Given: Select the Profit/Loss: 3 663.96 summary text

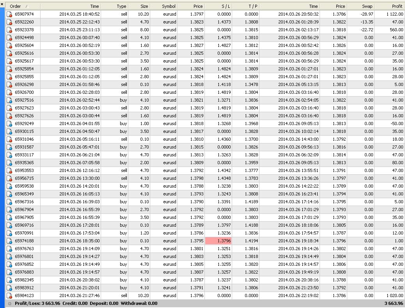Looking at the screenshot, I should tap(37, 304).
